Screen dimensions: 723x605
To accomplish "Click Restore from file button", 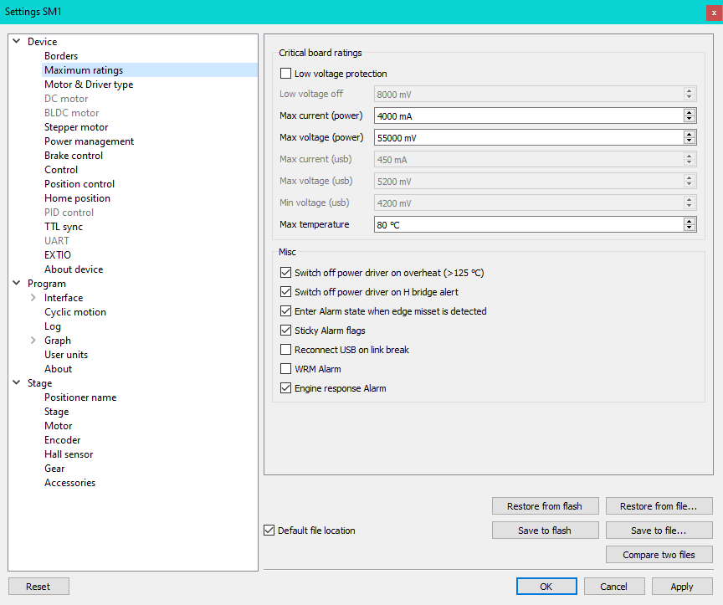I will click(659, 506).
